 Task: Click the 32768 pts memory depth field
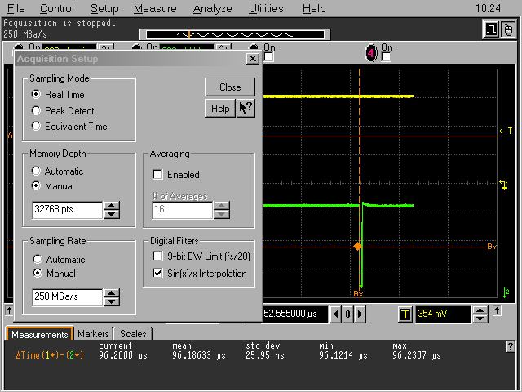67,210
